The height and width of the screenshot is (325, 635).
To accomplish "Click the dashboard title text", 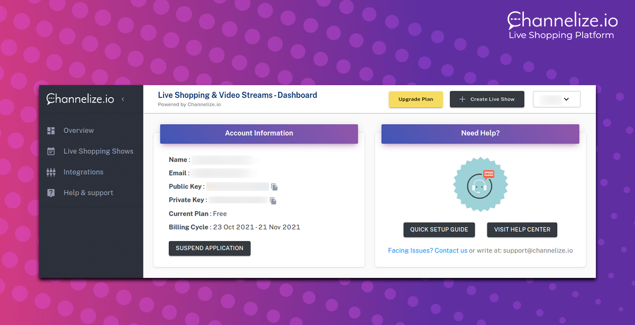I will 238,96.
